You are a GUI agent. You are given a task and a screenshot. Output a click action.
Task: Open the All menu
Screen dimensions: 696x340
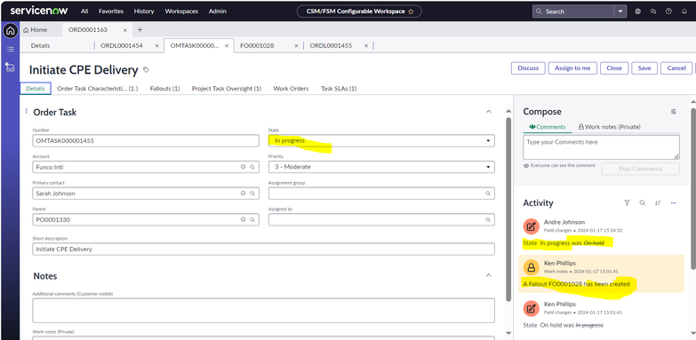pyautogui.click(x=84, y=11)
